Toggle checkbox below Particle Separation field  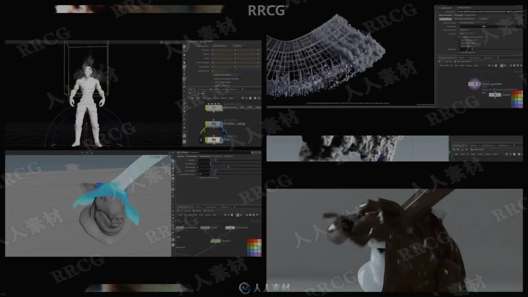coord(198,178)
